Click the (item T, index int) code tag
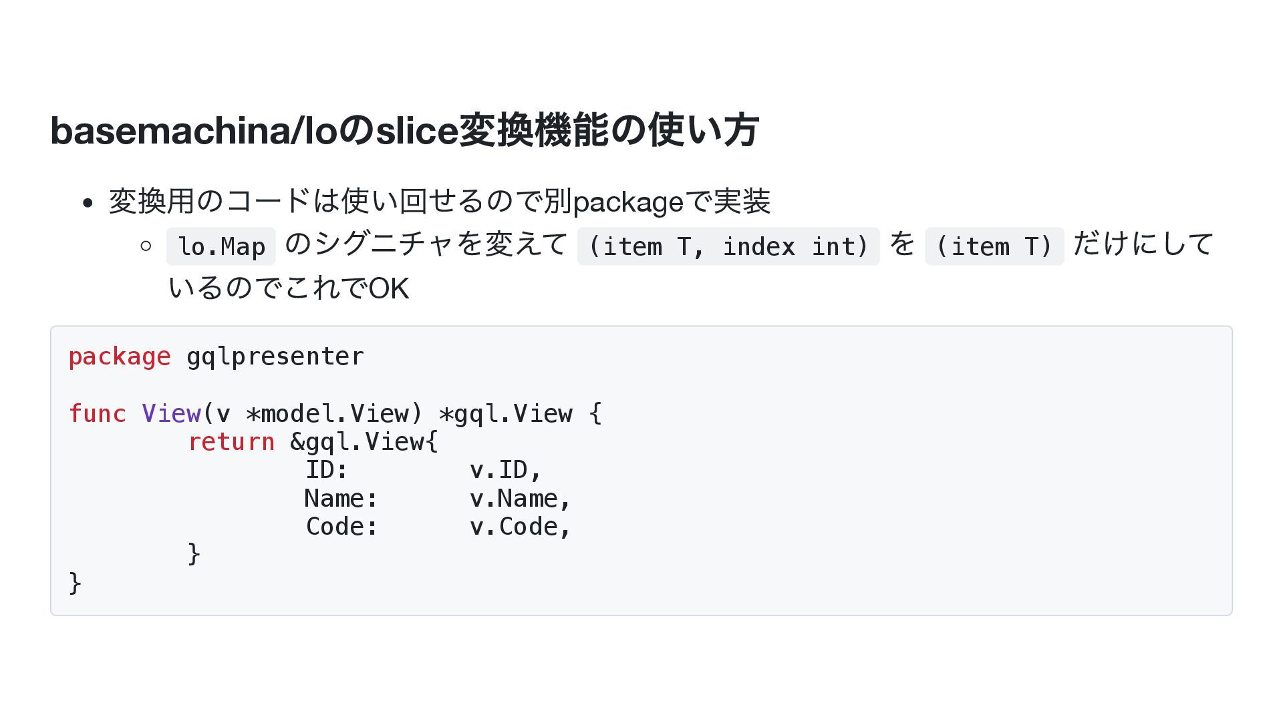 pyautogui.click(x=728, y=246)
